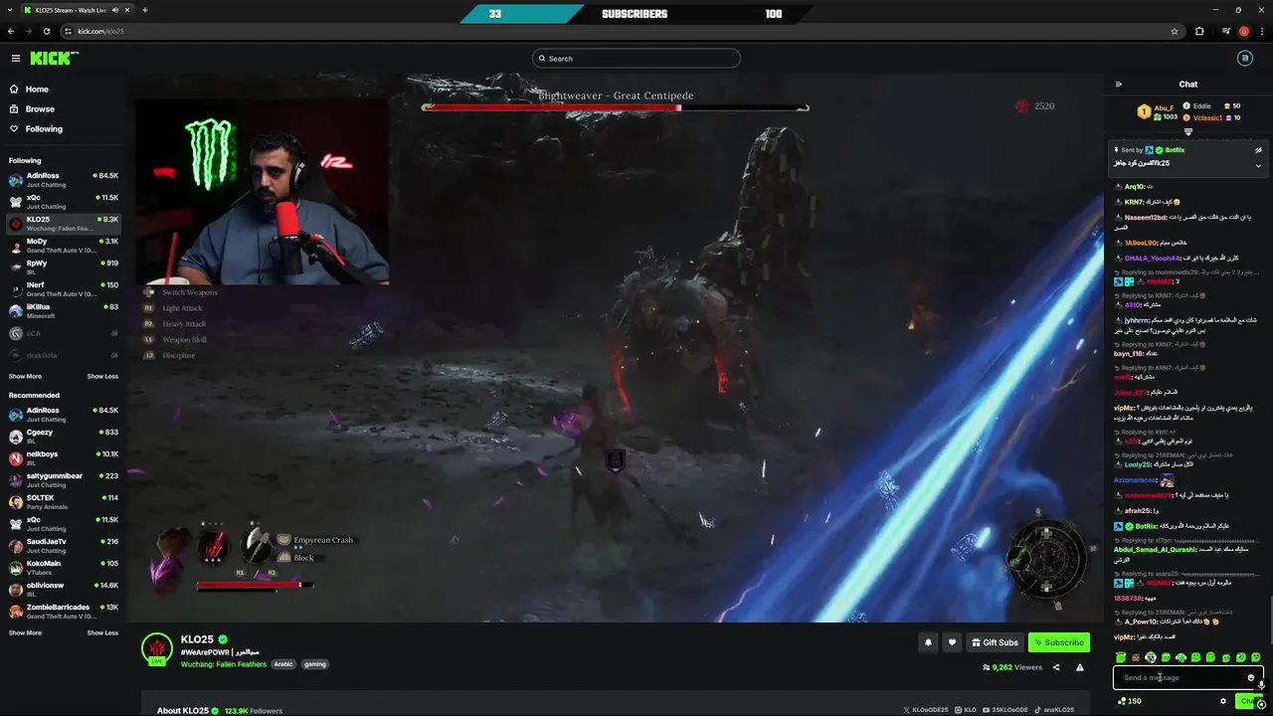
Task: Reload the page in browser
Action: pyautogui.click(x=47, y=31)
